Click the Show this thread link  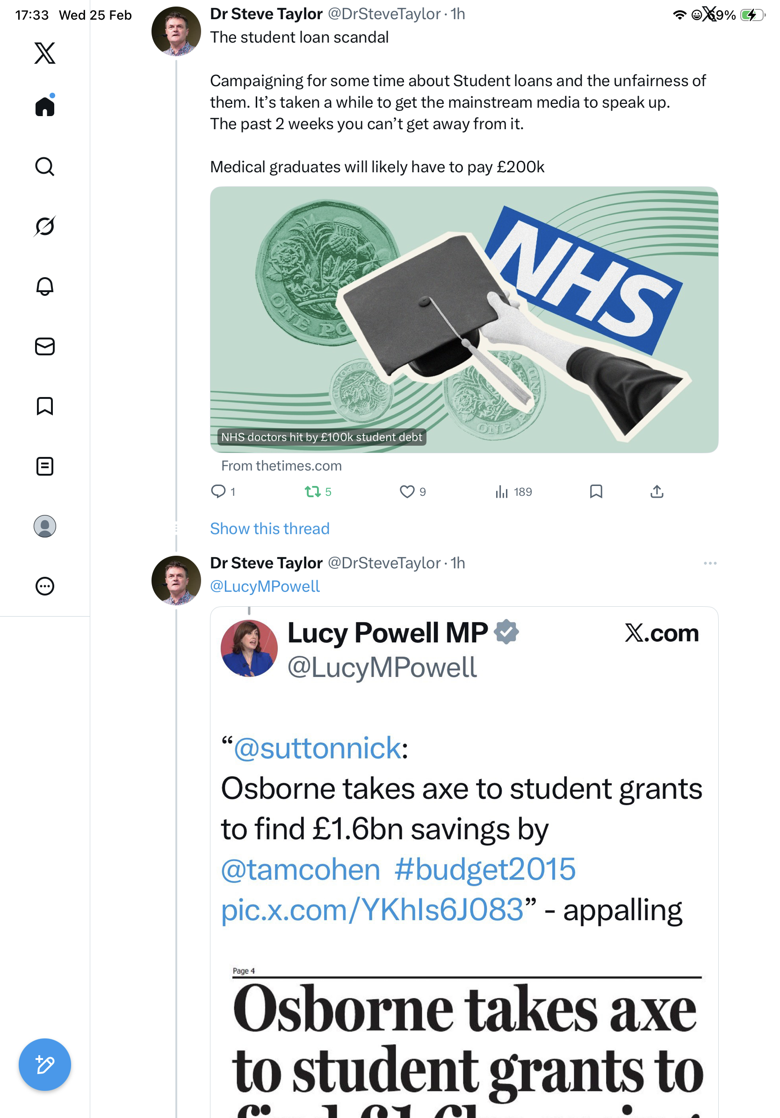click(270, 529)
